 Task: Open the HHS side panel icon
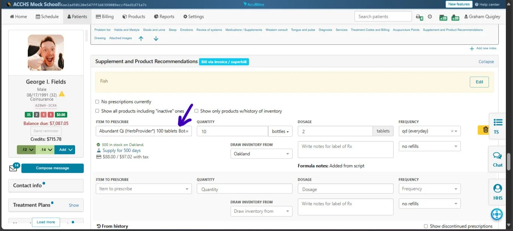(498, 192)
